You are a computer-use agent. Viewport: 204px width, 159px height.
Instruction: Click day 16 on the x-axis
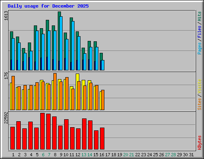(102, 155)
